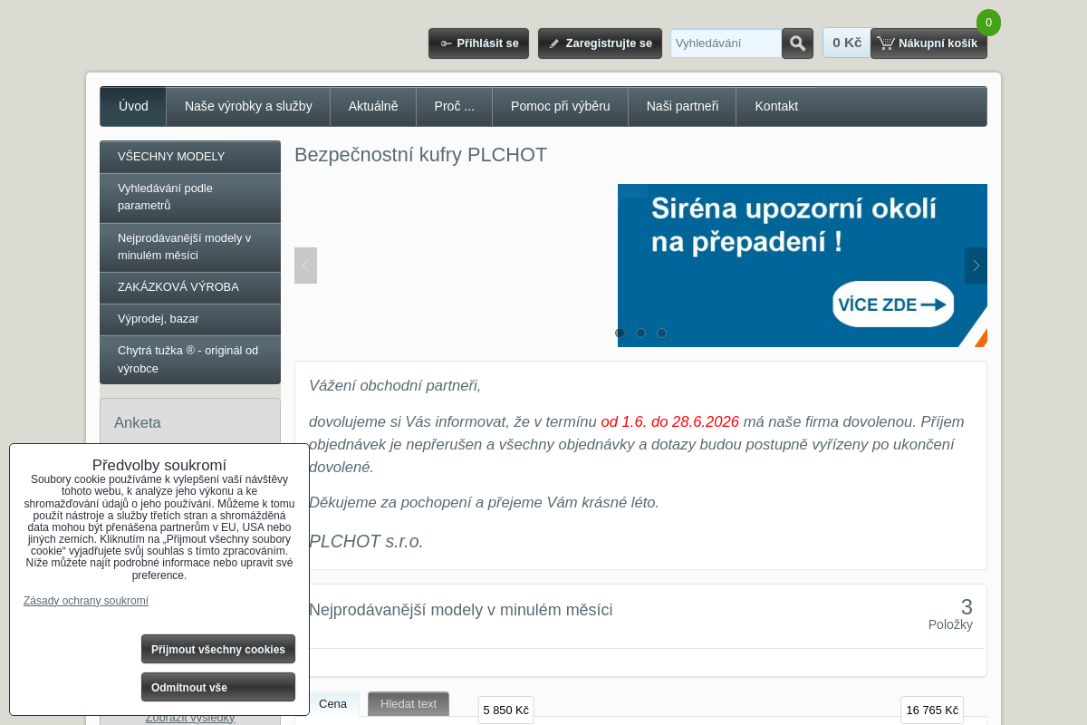Click the Přihlásit se button
This screenshot has width=1087, height=725.
(478, 43)
